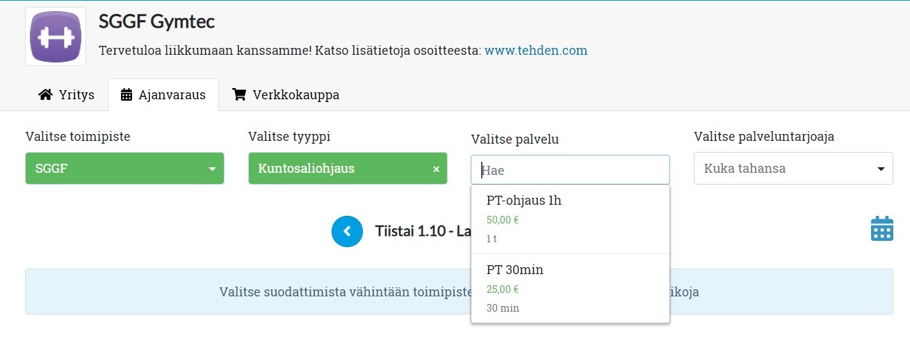Image resolution: width=910 pixels, height=338 pixels.
Task: Focus the Hae service search field
Action: point(570,170)
